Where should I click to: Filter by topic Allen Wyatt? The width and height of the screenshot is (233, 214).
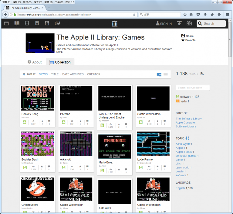[x=183, y=144]
